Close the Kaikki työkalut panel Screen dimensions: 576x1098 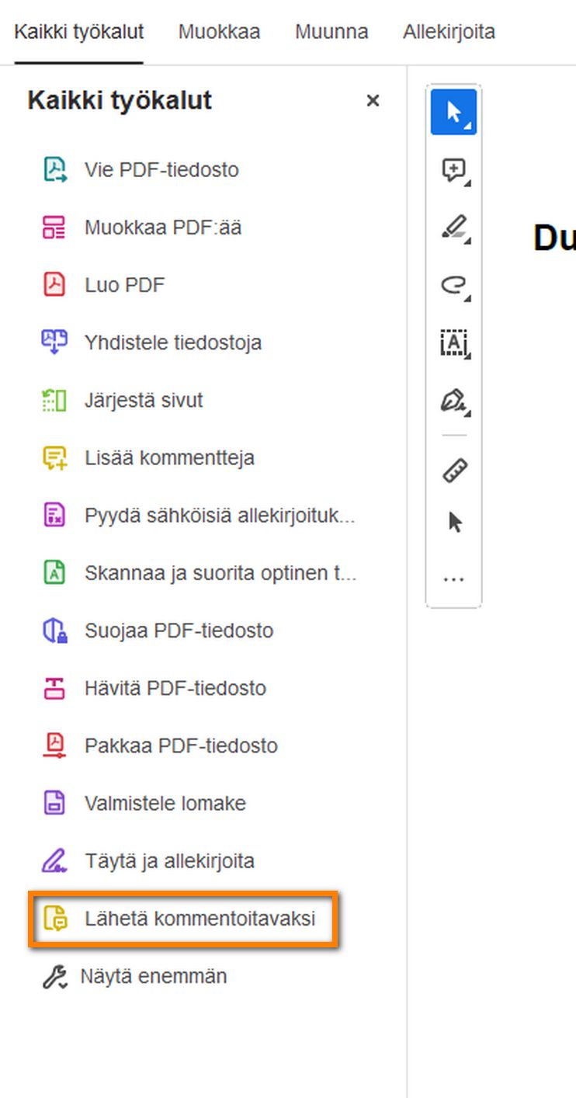pos(373,101)
